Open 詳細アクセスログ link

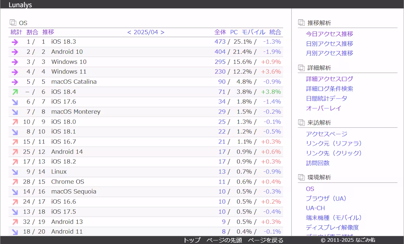click(329, 79)
